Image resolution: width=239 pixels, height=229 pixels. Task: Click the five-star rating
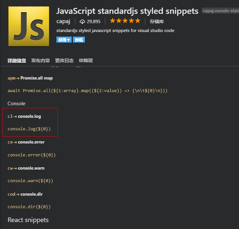pos(125,21)
